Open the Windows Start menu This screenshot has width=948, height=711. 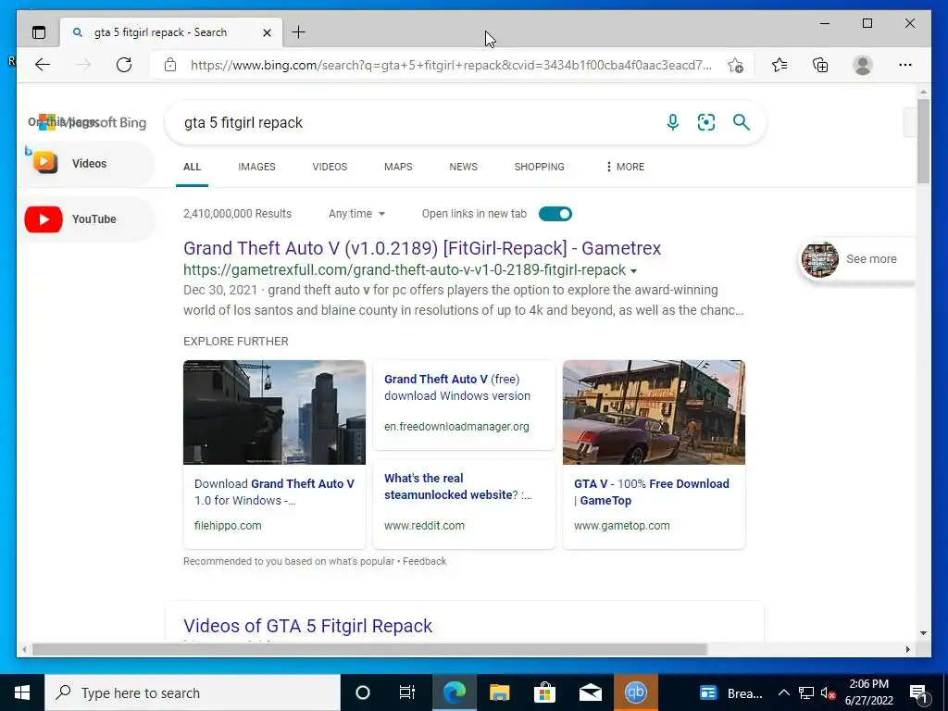(x=22, y=692)
